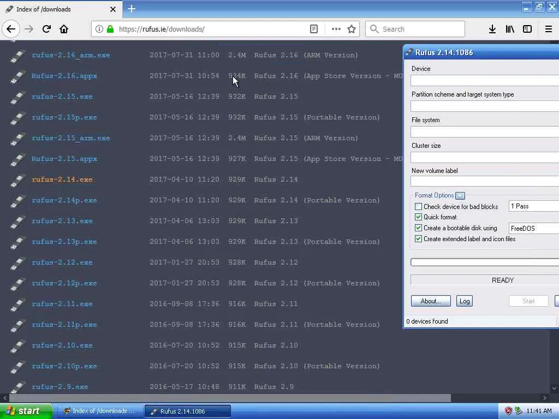Open the Windows Start menu
Viewport: 559px width, 419px height.
click(26, 411)
